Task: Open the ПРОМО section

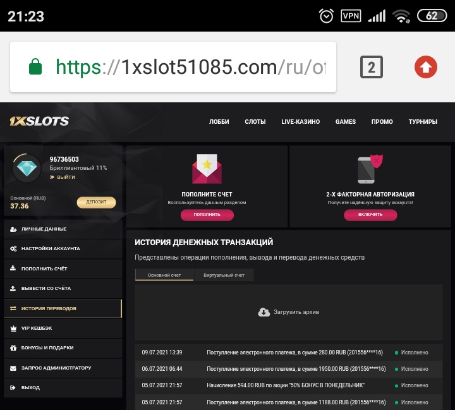Action: (x=382, y=121)
